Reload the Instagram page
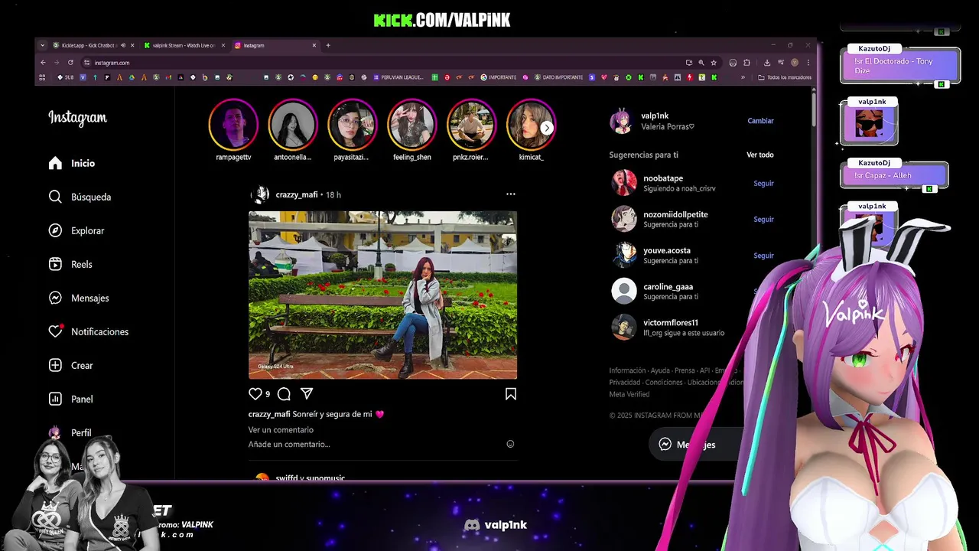Image resolution: width=979 pixels, height=551 pixels. click(x=70, y=63)
